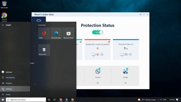Open the colorful app icon left of the taskbar shield

61,99
